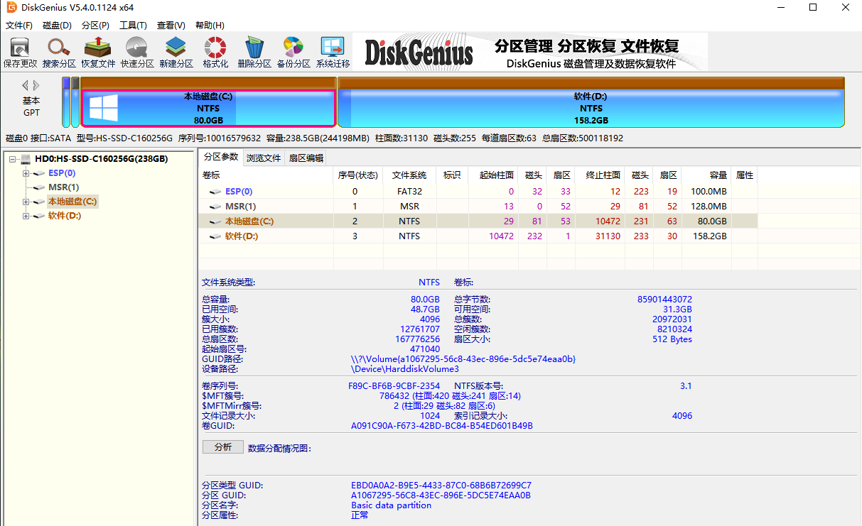Click the Quick Partition (快速分区) icon
The height and width of the screenshot is (526, 862).
(137, 52)
